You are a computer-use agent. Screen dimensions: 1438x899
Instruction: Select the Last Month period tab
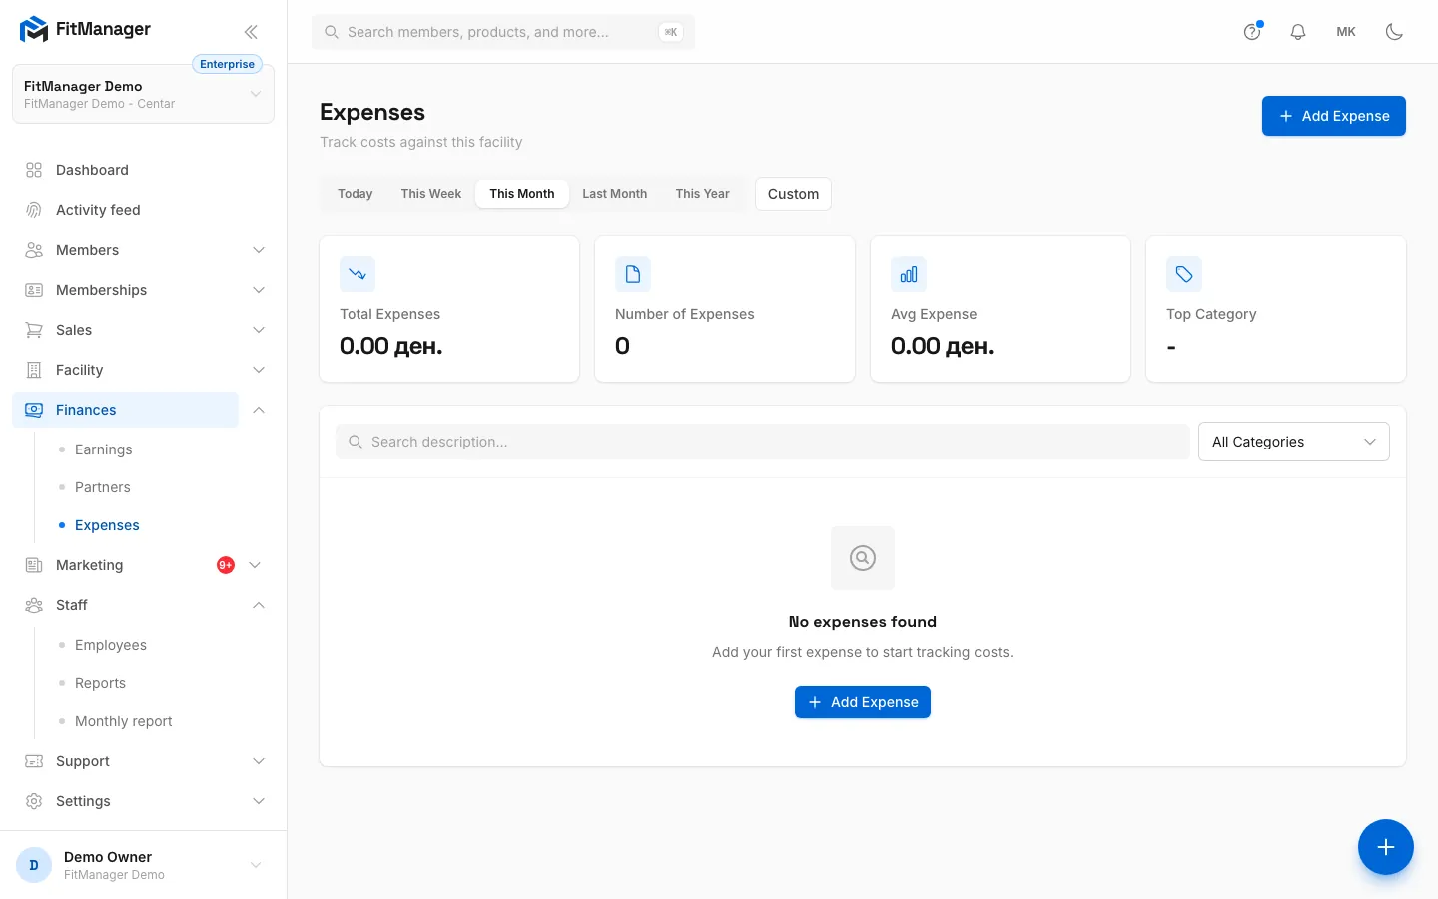(615, 194)
